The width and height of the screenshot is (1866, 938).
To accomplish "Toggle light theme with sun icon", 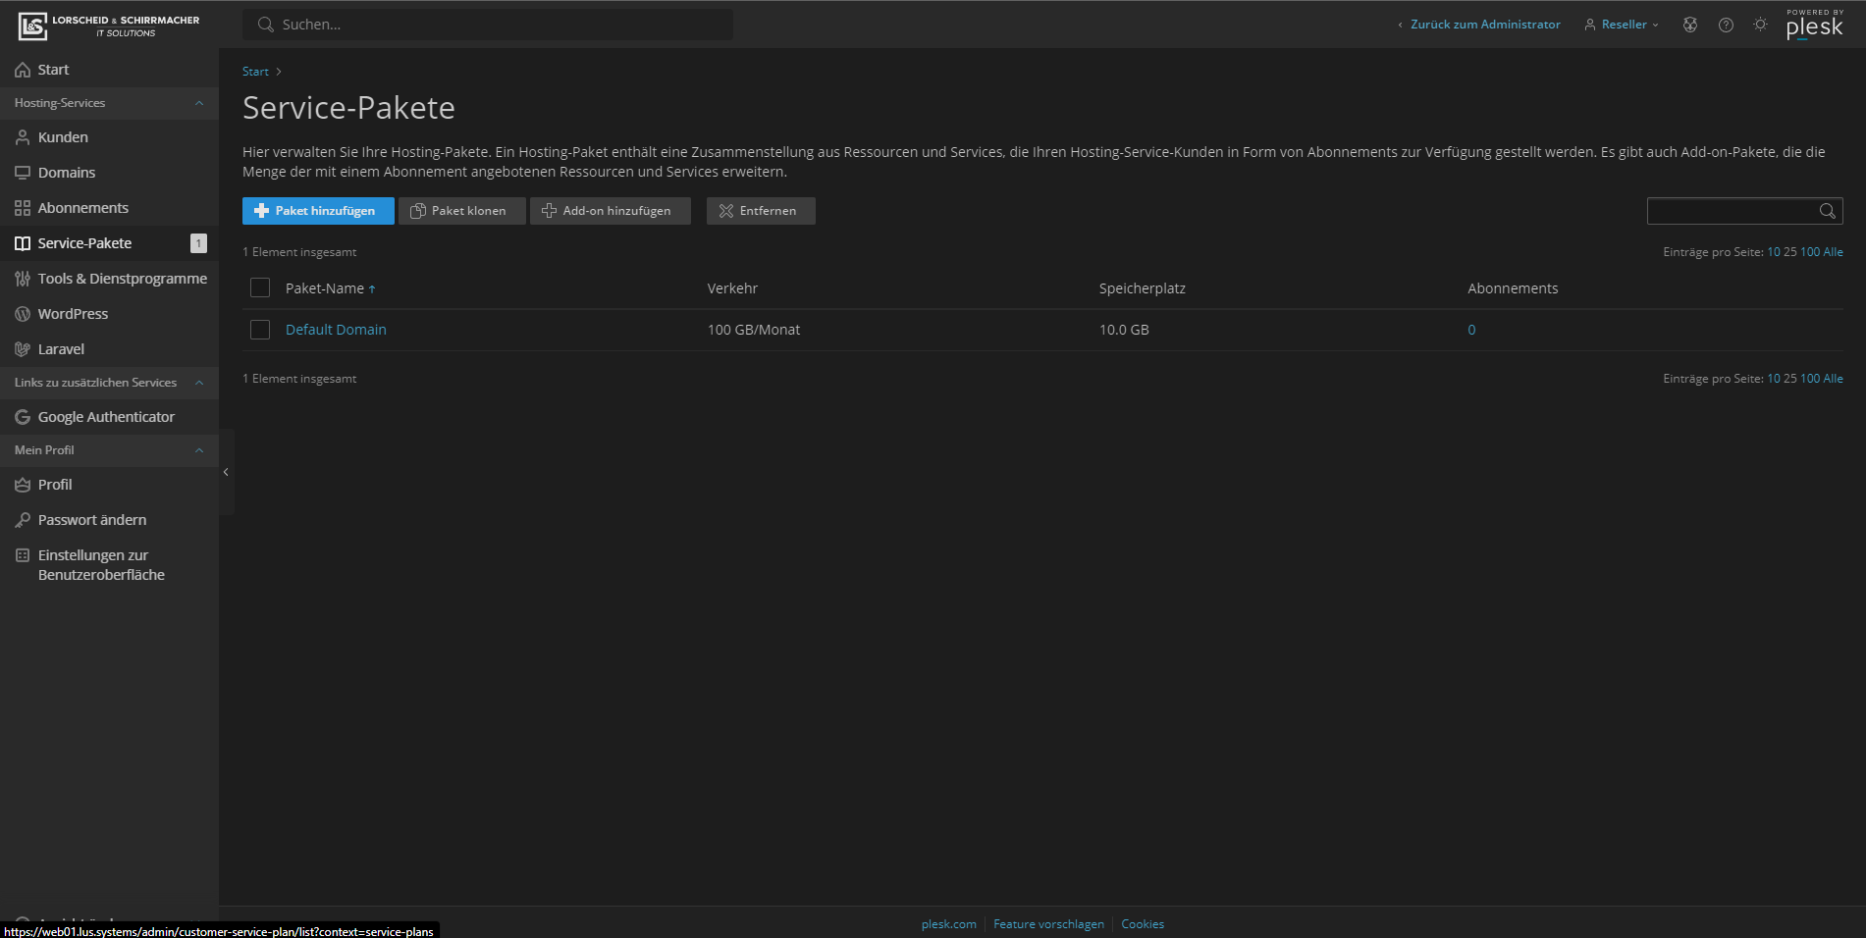I will coord(1760,25).
